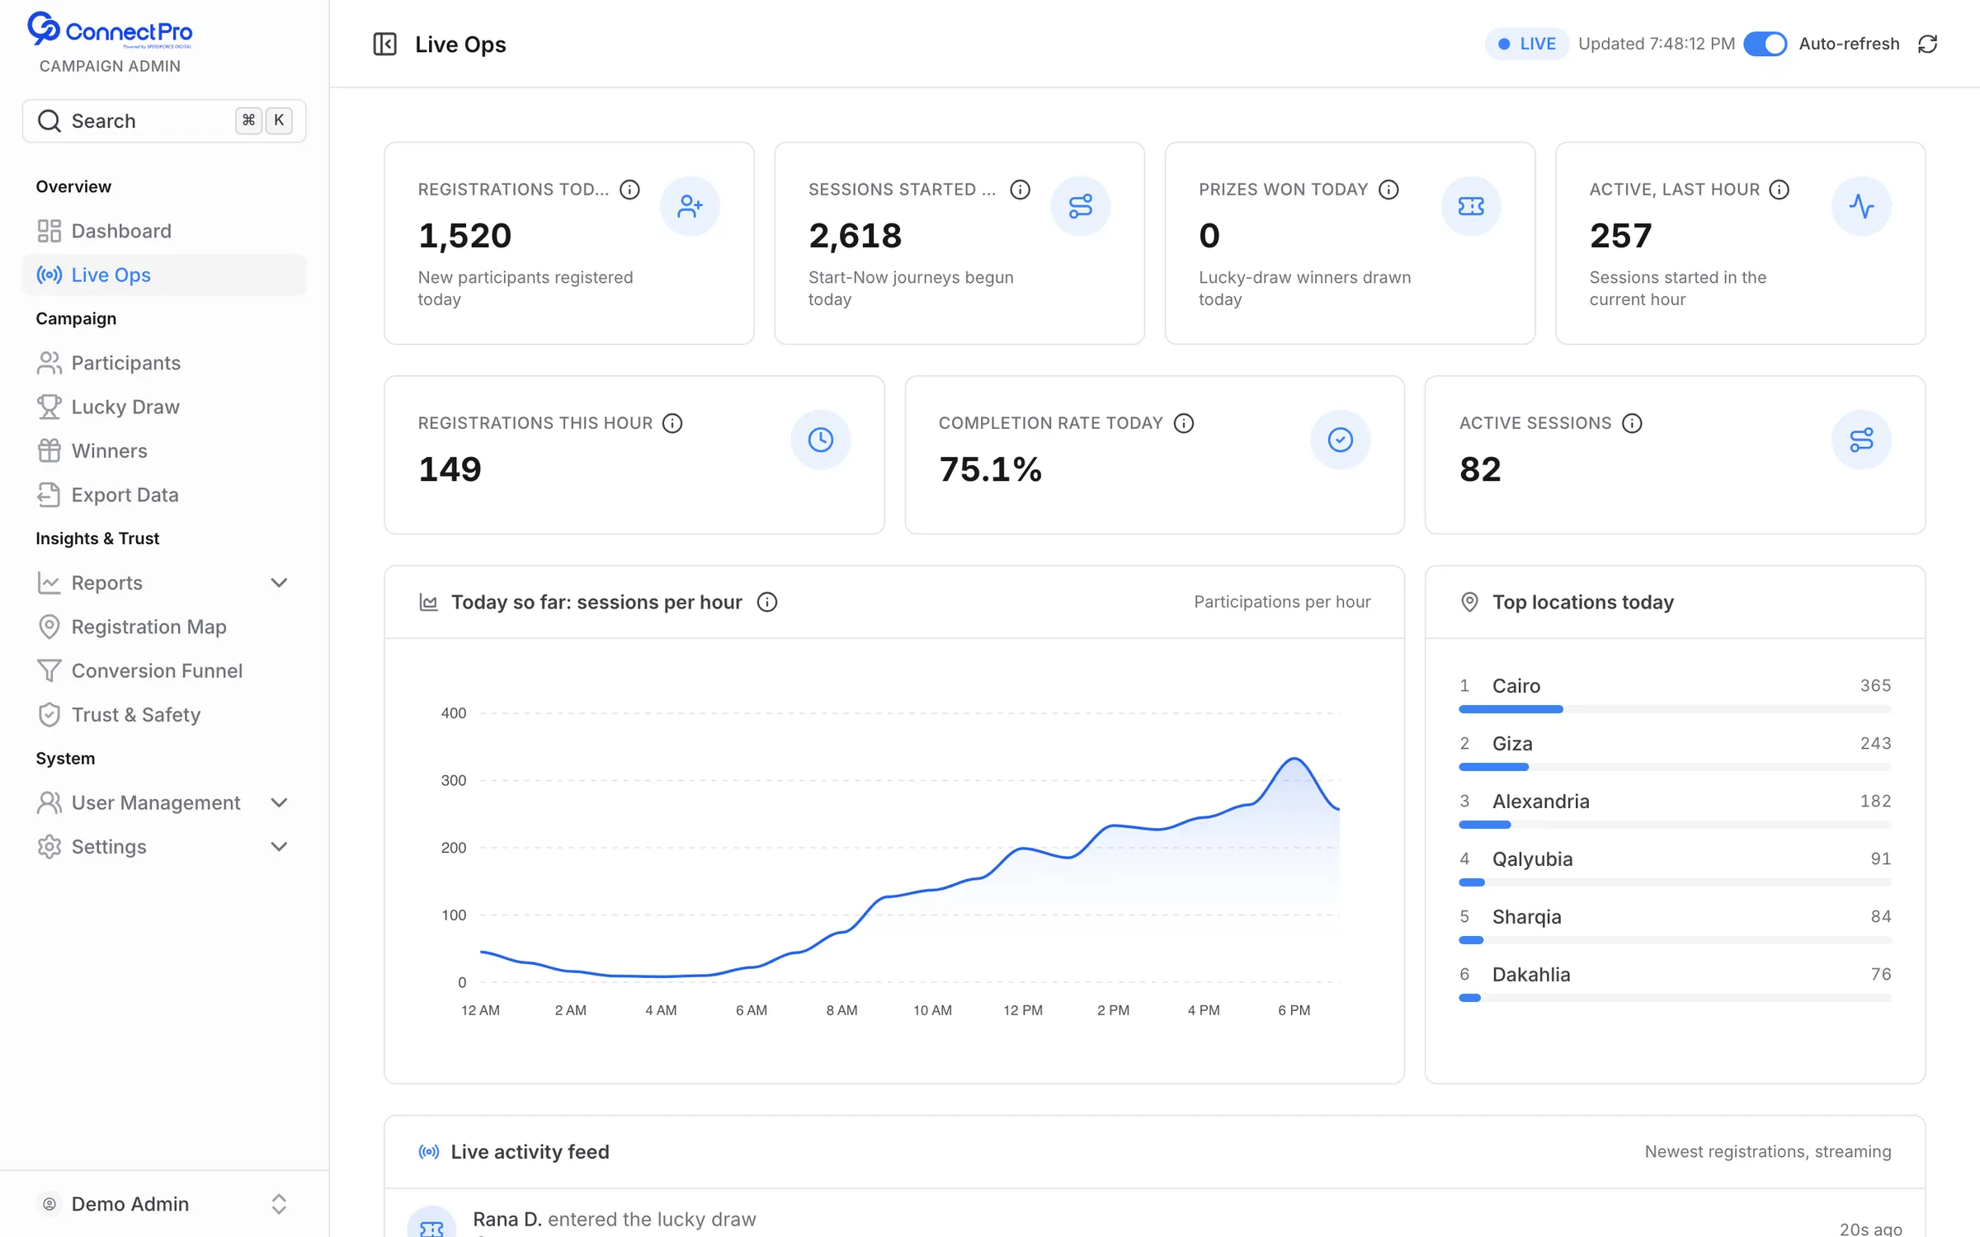Image resolution: width=1980 pixels, height=1237 pixels.
Task: Expand the Settings chevron
Action: click(279, 847)
